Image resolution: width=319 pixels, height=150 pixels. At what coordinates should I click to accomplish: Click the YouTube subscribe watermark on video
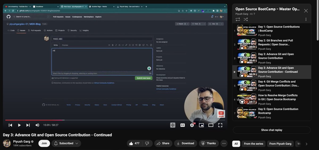point(221,114)
